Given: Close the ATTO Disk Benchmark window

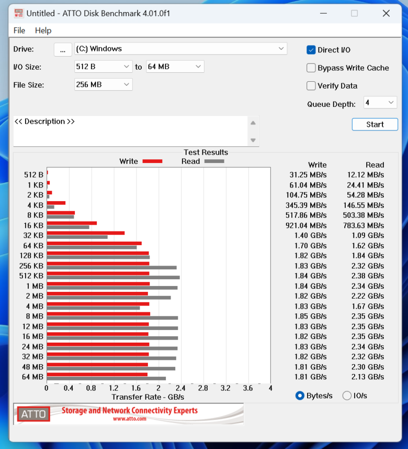Looking at the screenshot, I should [x=386, y=13].
